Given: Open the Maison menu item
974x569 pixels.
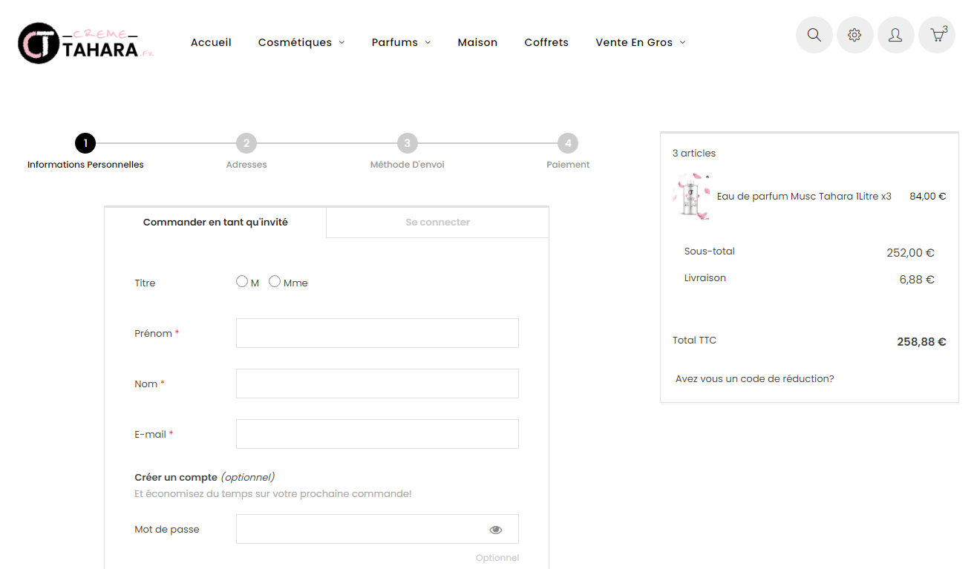Looking at the screenshot, I should [x=477, y=42].
